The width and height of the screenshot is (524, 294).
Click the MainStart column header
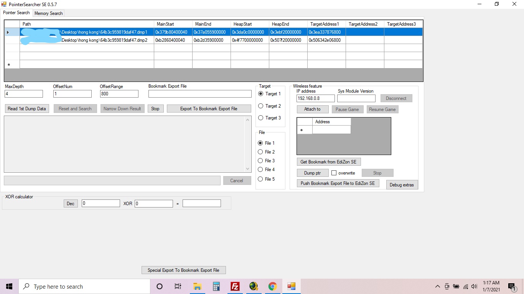click(173, 24)
